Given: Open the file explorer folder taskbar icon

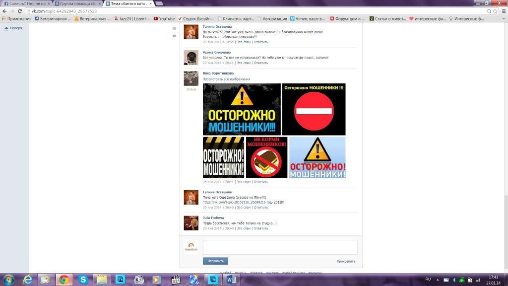Looking at the screenshot, I should 102,280.
